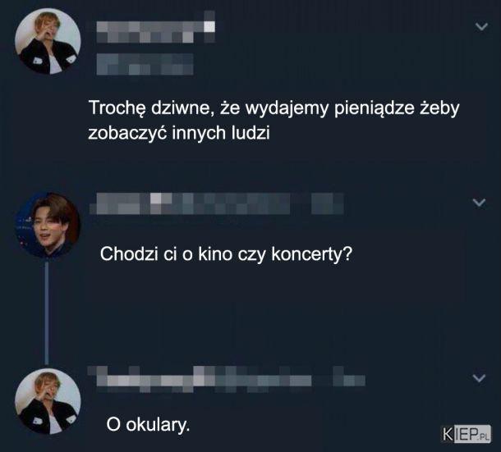Screen dimensions: 501x452
Task: Open blurred username above 'Chodzi ci o kino' reply
Action: pyautogui.click(x=190, y=203)
